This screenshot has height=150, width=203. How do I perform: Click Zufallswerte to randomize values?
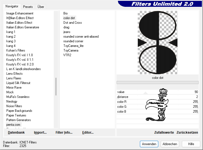pos(164,133)
